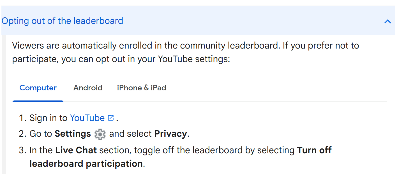Screen dimensions: 406x190
Task: Click the 'Viewers are automatically enrolled' sentence
Action: pos(146,45)
